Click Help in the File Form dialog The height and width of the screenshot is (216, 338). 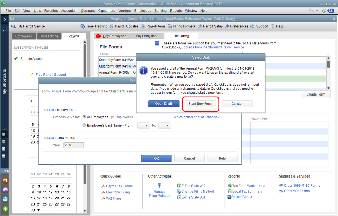pyautogui.click(x=222, y=158)
